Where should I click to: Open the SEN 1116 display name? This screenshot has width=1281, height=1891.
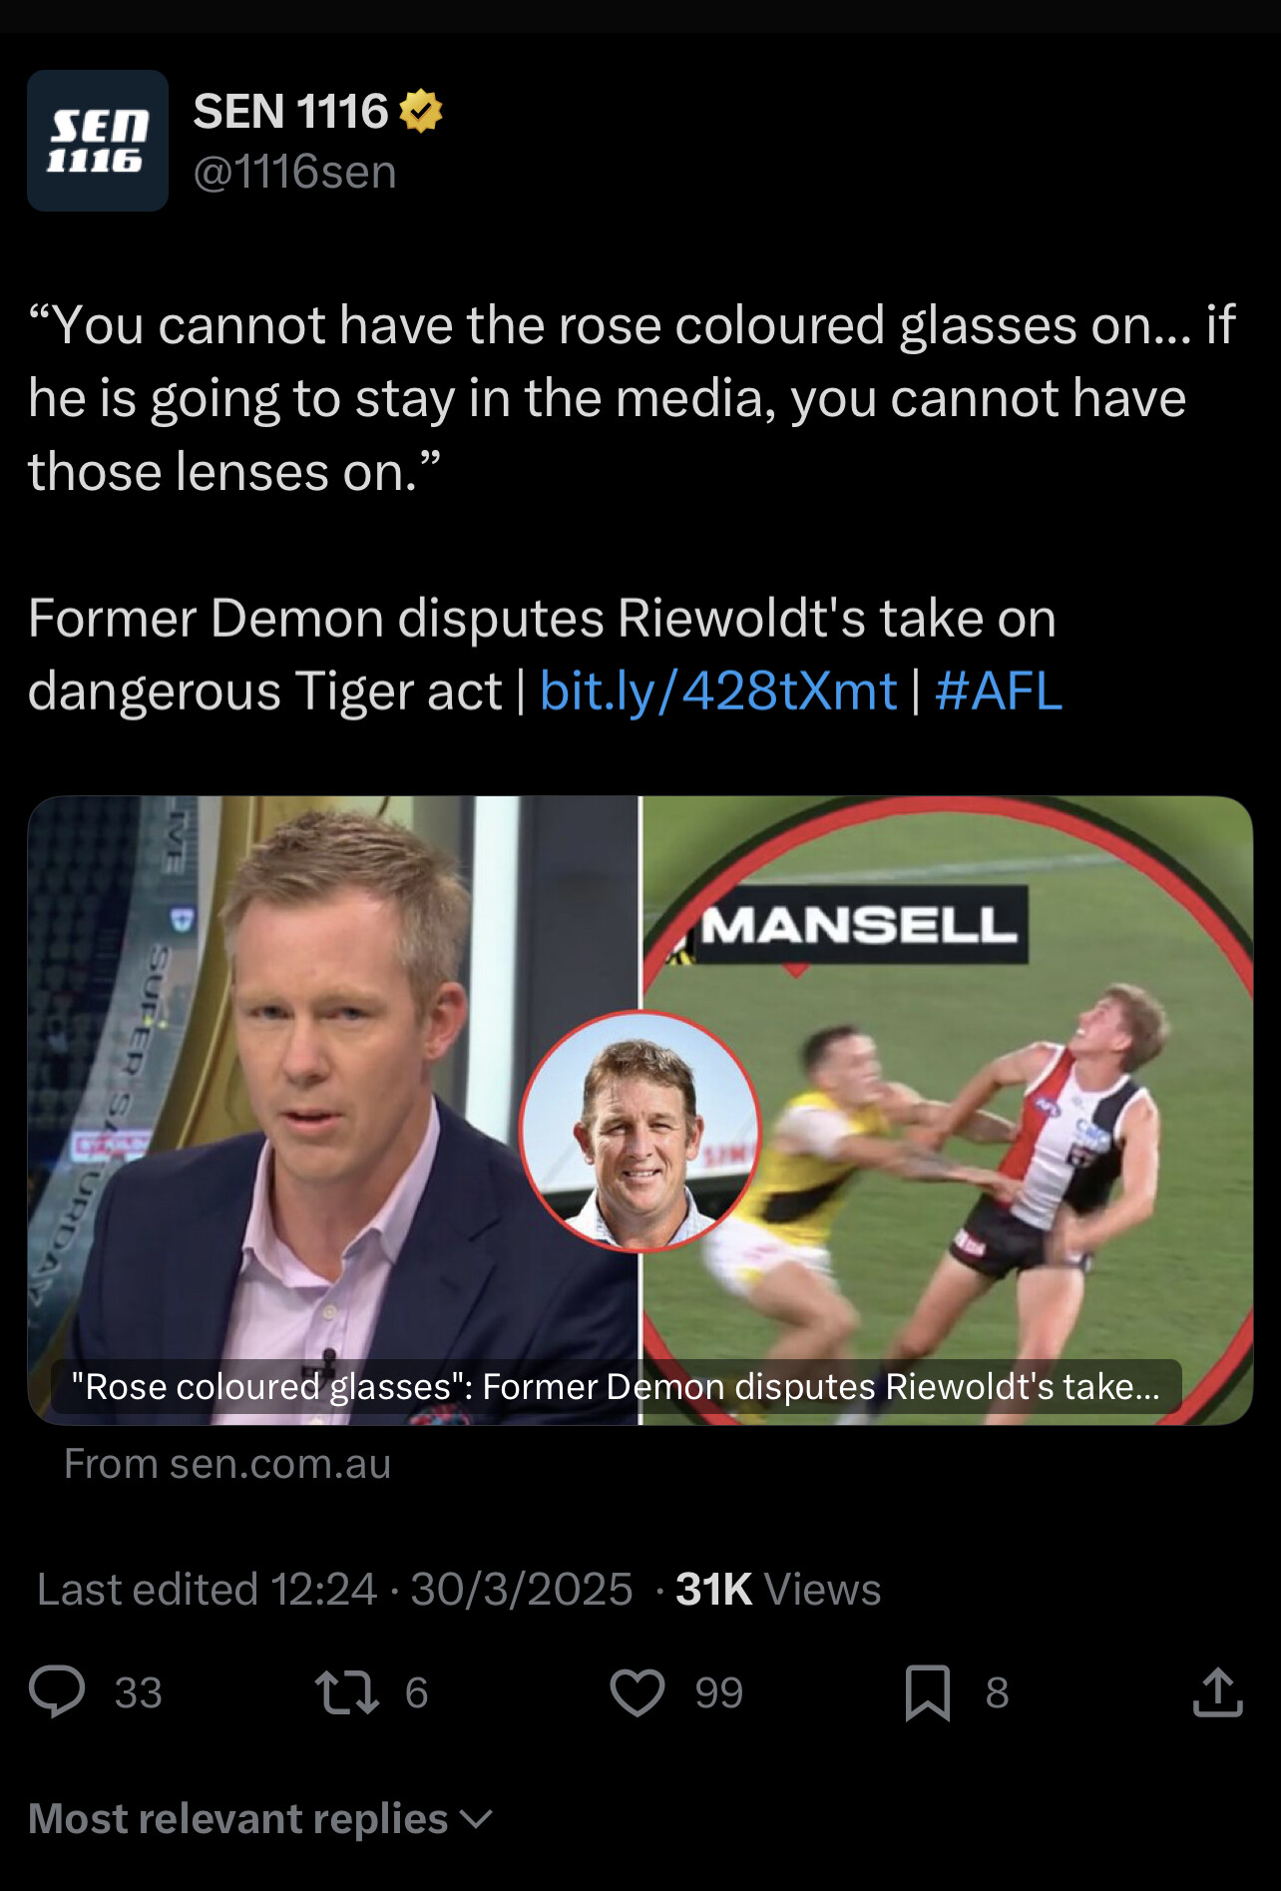tap(290, 111)
